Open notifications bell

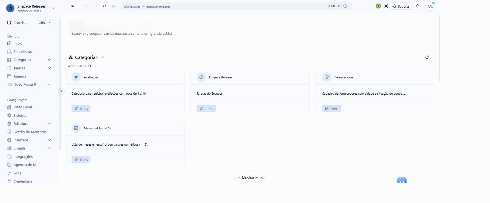[417, 6]
